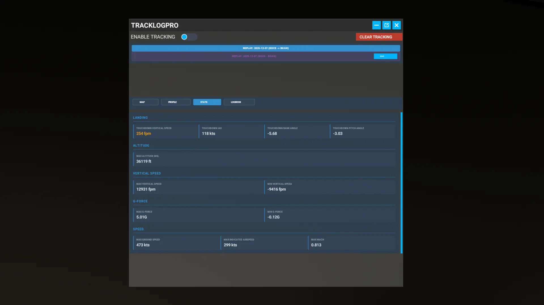The width and height of the screenshot is (544, 305).
Task: Minimize the TrackLogPro panel
Action: pyautogui.click(x=376, y=25)
